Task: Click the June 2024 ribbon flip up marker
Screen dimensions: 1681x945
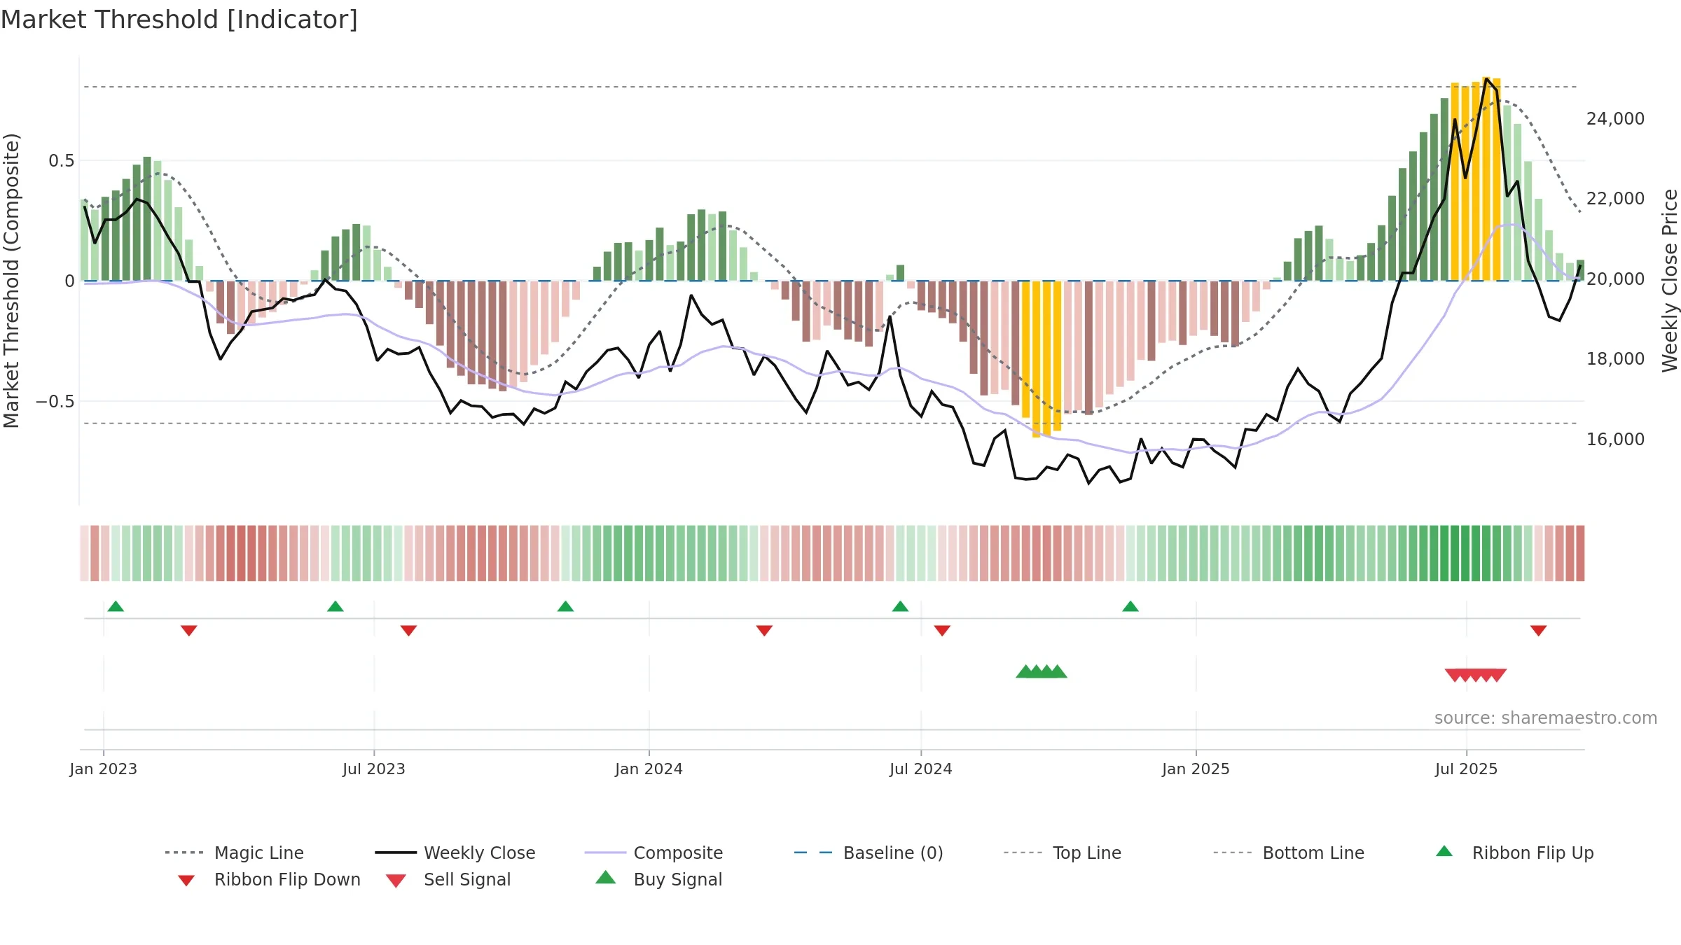Action: click(900, 606)
